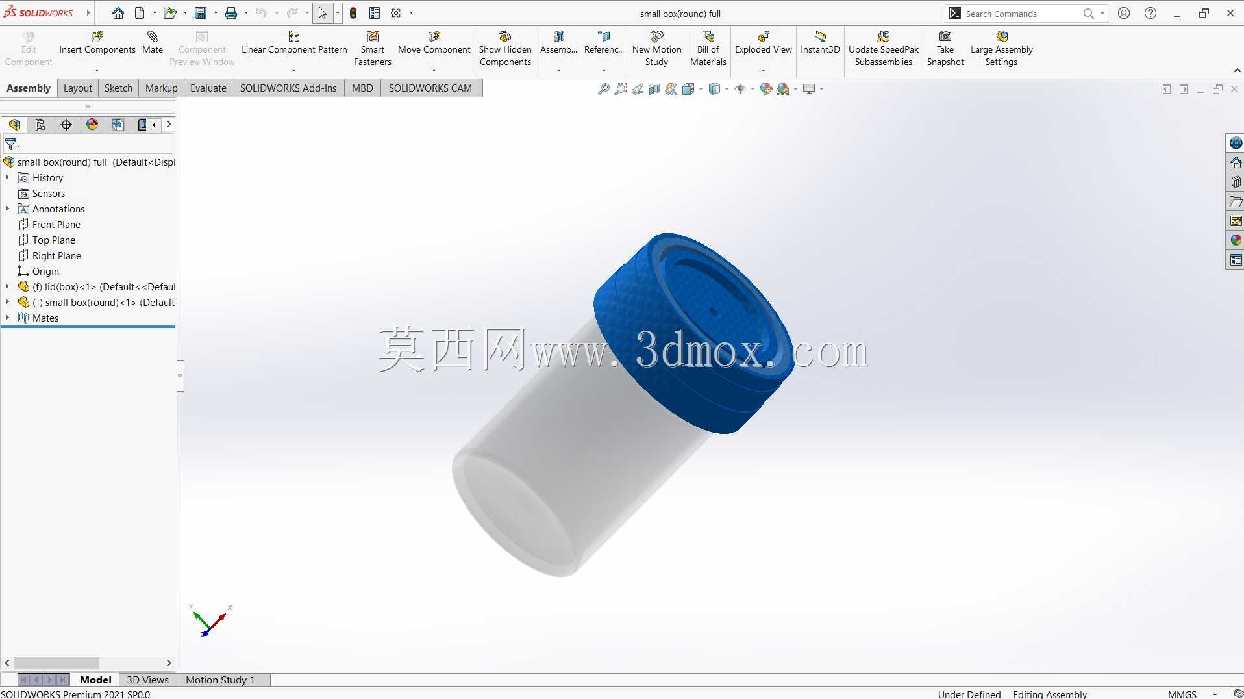This screenshot has width=1244, height=699.
Task: Open SOLIDWORKS Resources home pane icon
Action: coord(1236,162)
